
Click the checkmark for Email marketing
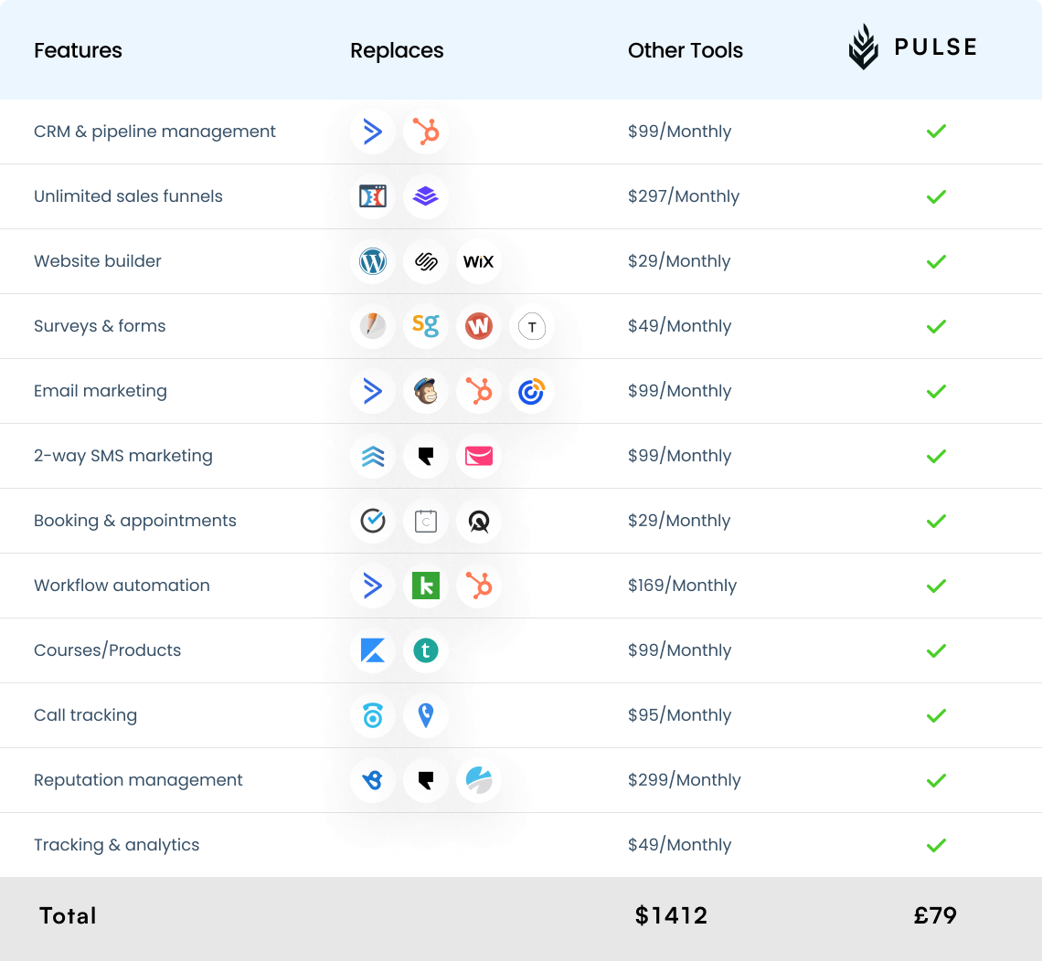(x=936, y=391)
